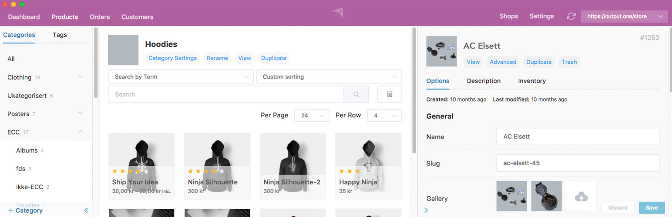Screen dimensions: 672x217
Task: Open the Shops menu
Action: point(509,16)
